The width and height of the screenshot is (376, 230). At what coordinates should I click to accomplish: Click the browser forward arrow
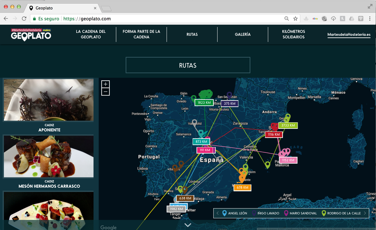tap(15, 19)
